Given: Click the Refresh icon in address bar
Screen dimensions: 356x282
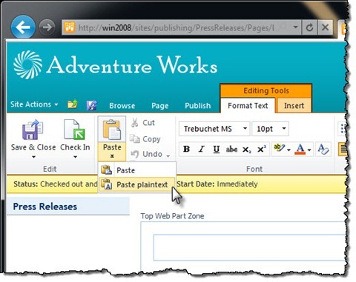Looking at the screenshot, I should 309,27.
